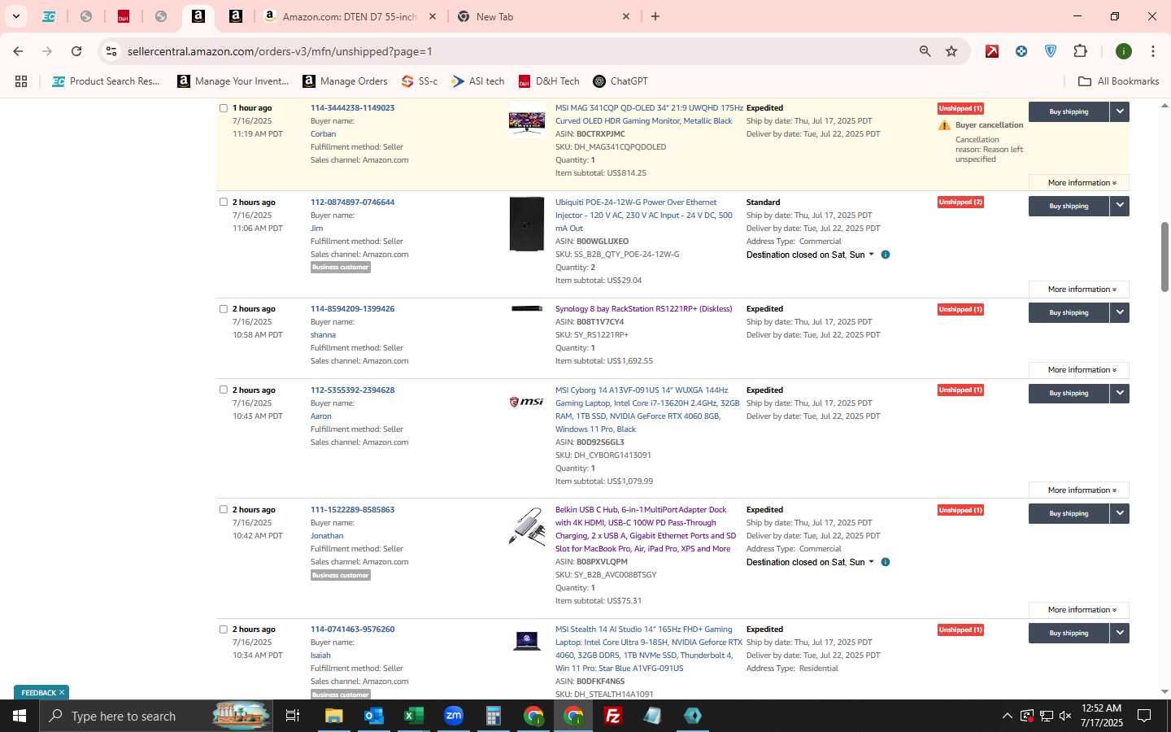Viewport: 1171px width, 732px height.
Task: Open a new browser tab with plus
Action: tap(655, 16)
